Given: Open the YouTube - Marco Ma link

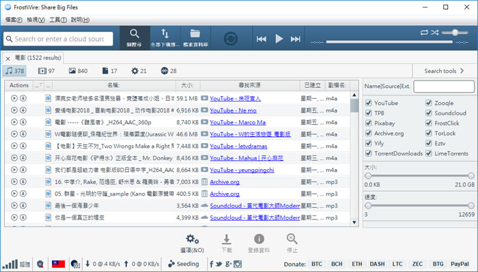Looking at the screenshot, I should click(x=238, y=122).
